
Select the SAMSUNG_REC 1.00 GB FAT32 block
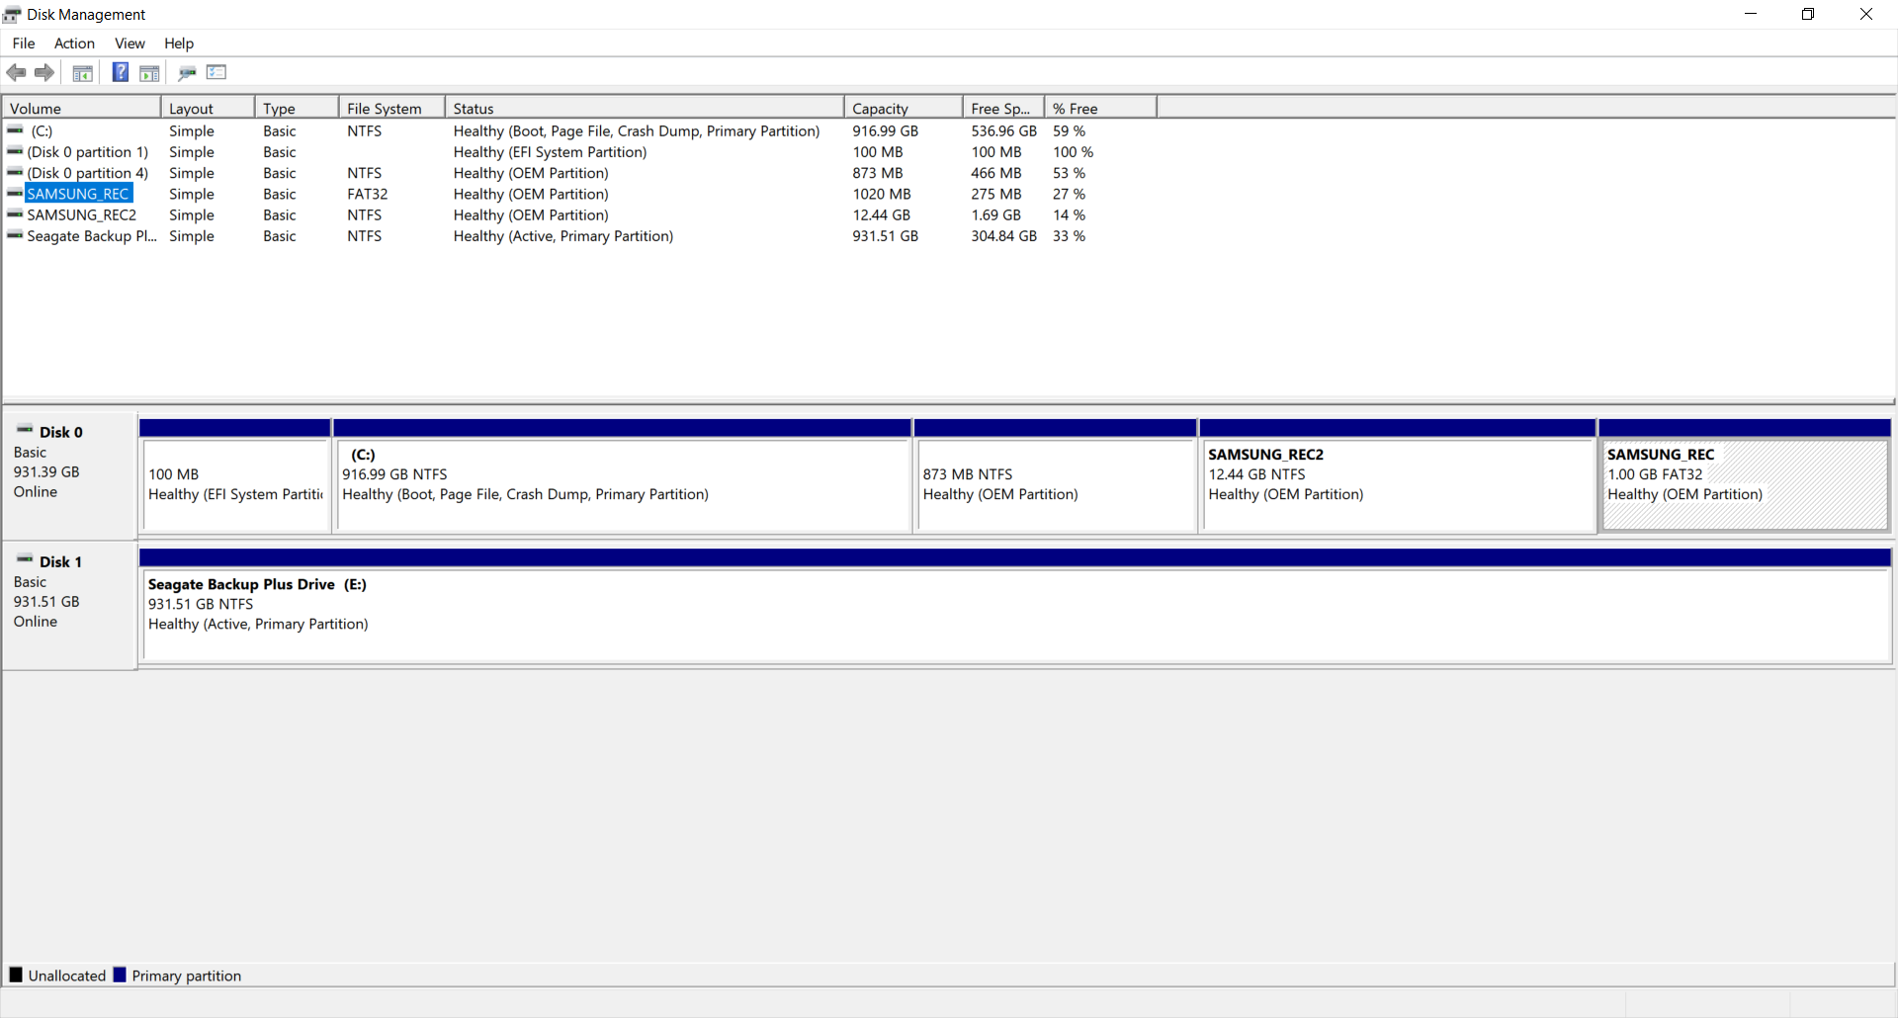[x=1745, y=485]
